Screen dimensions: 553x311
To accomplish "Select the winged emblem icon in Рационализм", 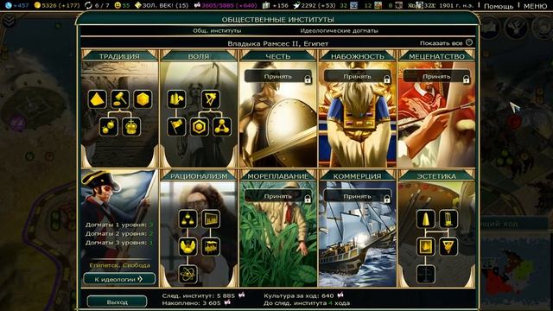I will [188, 246].
